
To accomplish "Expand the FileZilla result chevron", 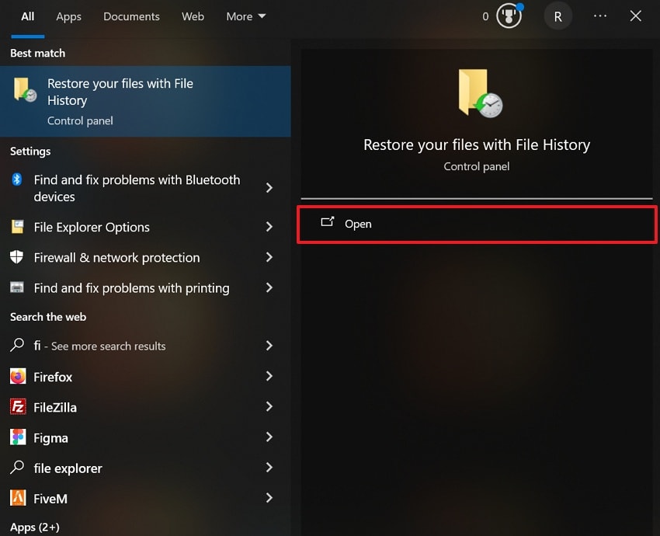I will [x=269, y=407].
